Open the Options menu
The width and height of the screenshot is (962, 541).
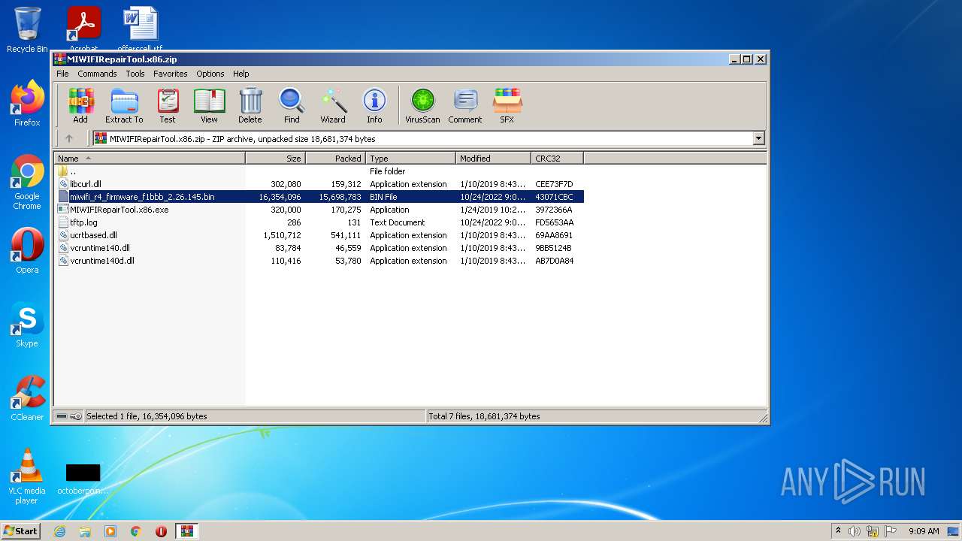coord(210,74)
